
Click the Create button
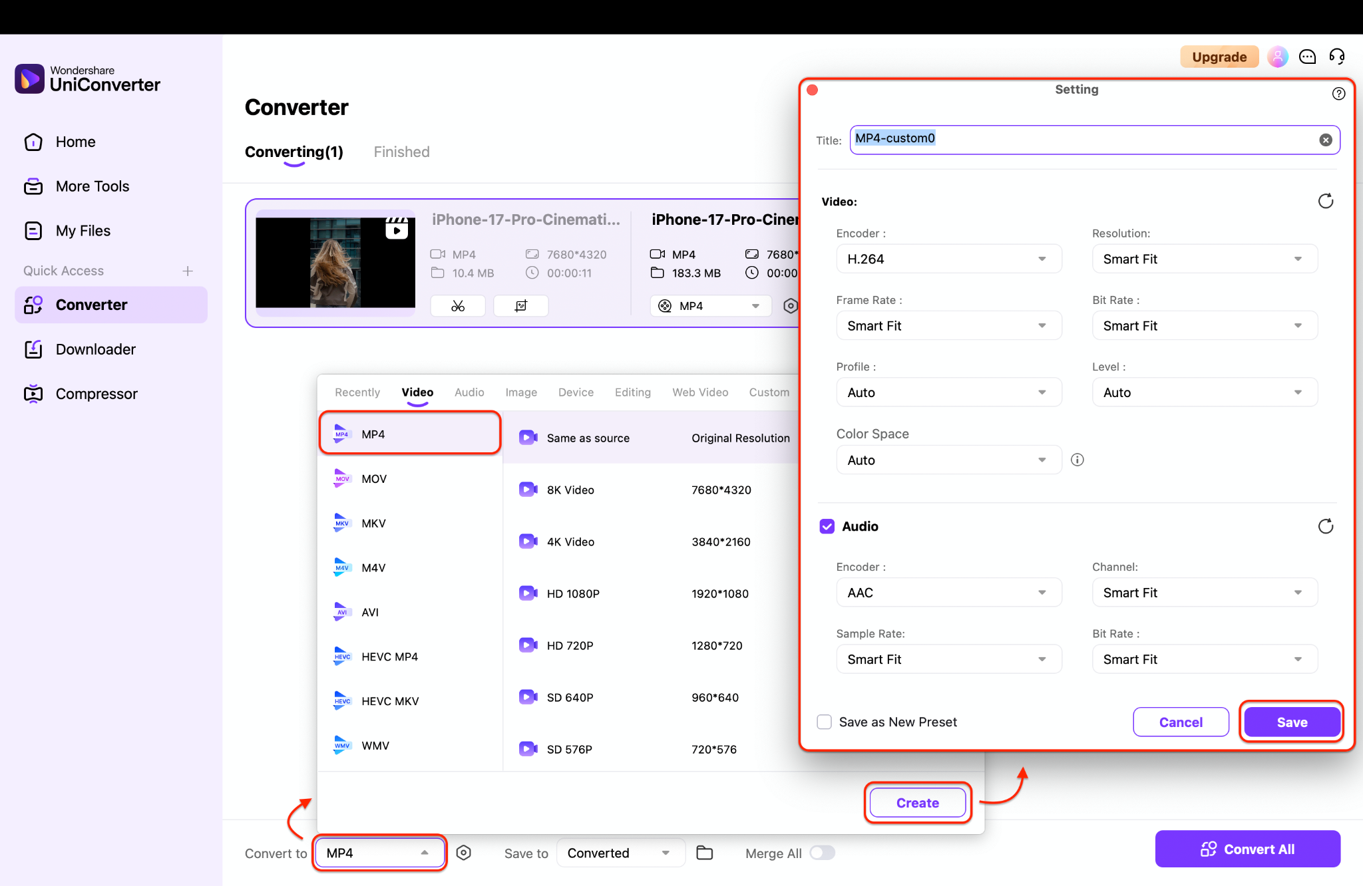918,803
